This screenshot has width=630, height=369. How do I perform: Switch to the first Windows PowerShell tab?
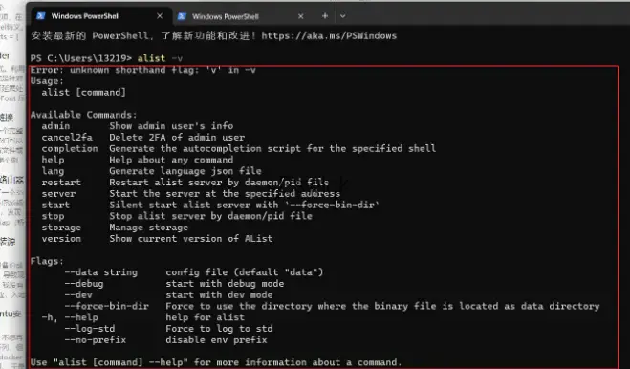[x=100, y=16]
